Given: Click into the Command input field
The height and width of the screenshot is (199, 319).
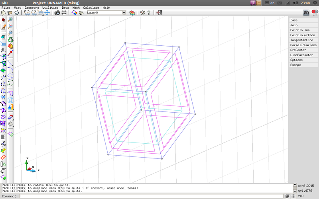Looking at the screenshot, I should pos(151,196).
